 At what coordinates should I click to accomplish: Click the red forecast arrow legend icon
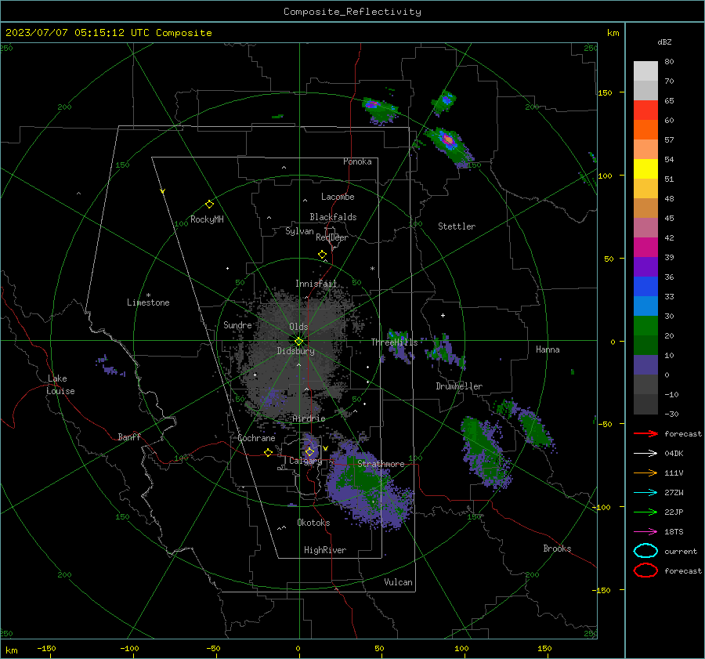(645, 433)
